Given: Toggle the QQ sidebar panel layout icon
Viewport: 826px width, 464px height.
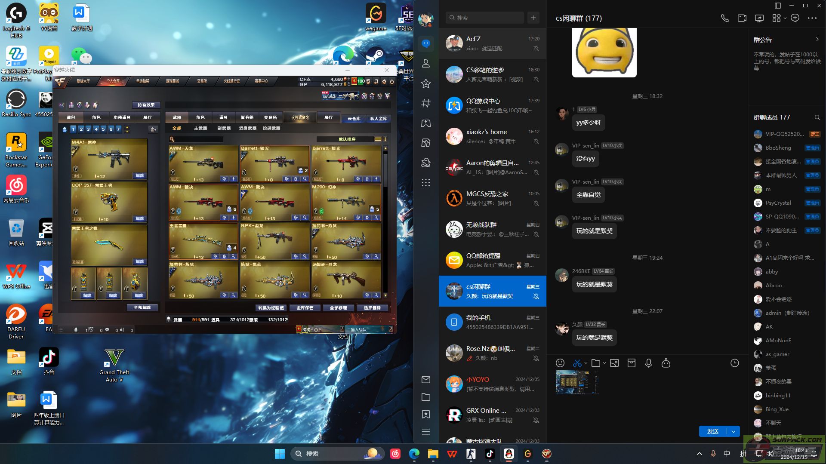Looking at the screenshot, I should click(x=777, y=6).
